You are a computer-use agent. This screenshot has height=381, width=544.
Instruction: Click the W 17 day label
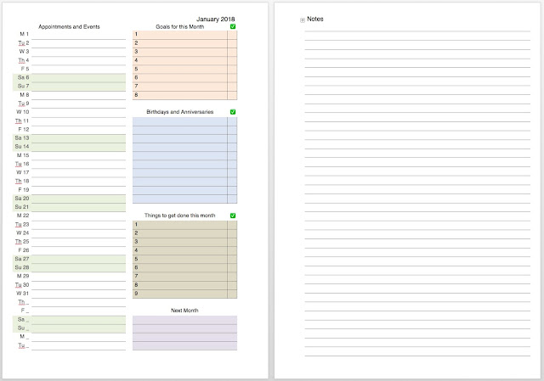click(23, 172)
